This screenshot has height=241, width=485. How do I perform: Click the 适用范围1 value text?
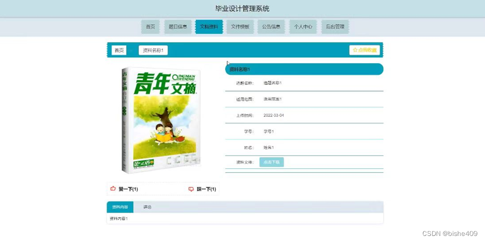(x=273, y=99)
